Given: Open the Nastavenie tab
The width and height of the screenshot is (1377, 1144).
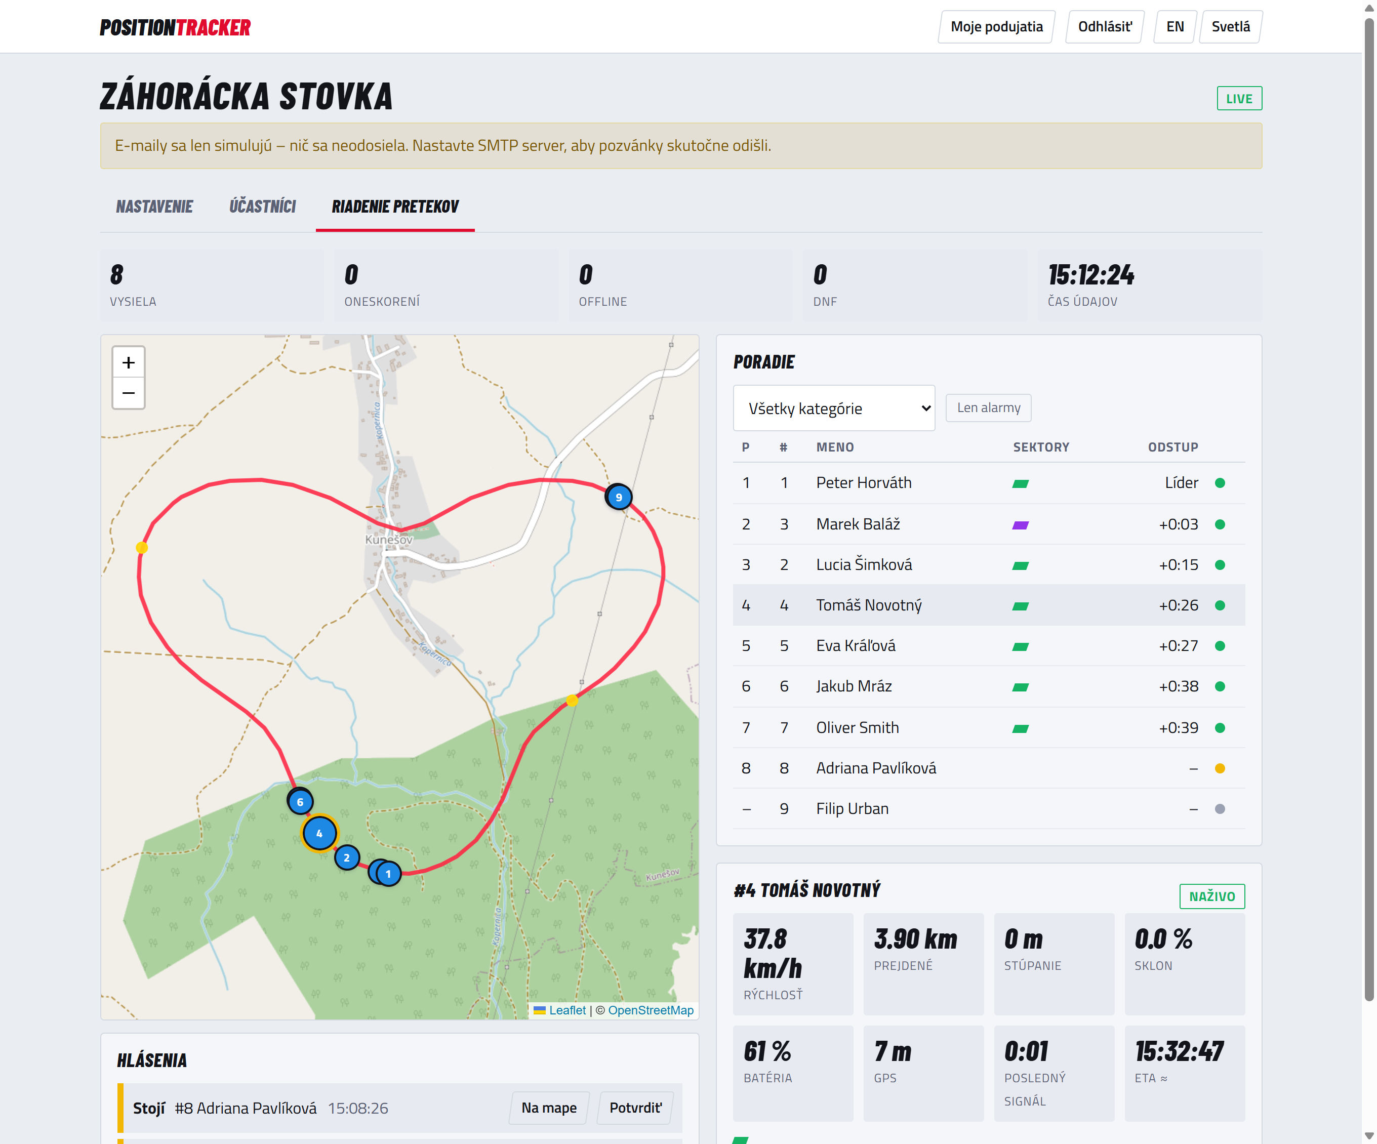Looking at the screenshot, I should coord(154,207).
